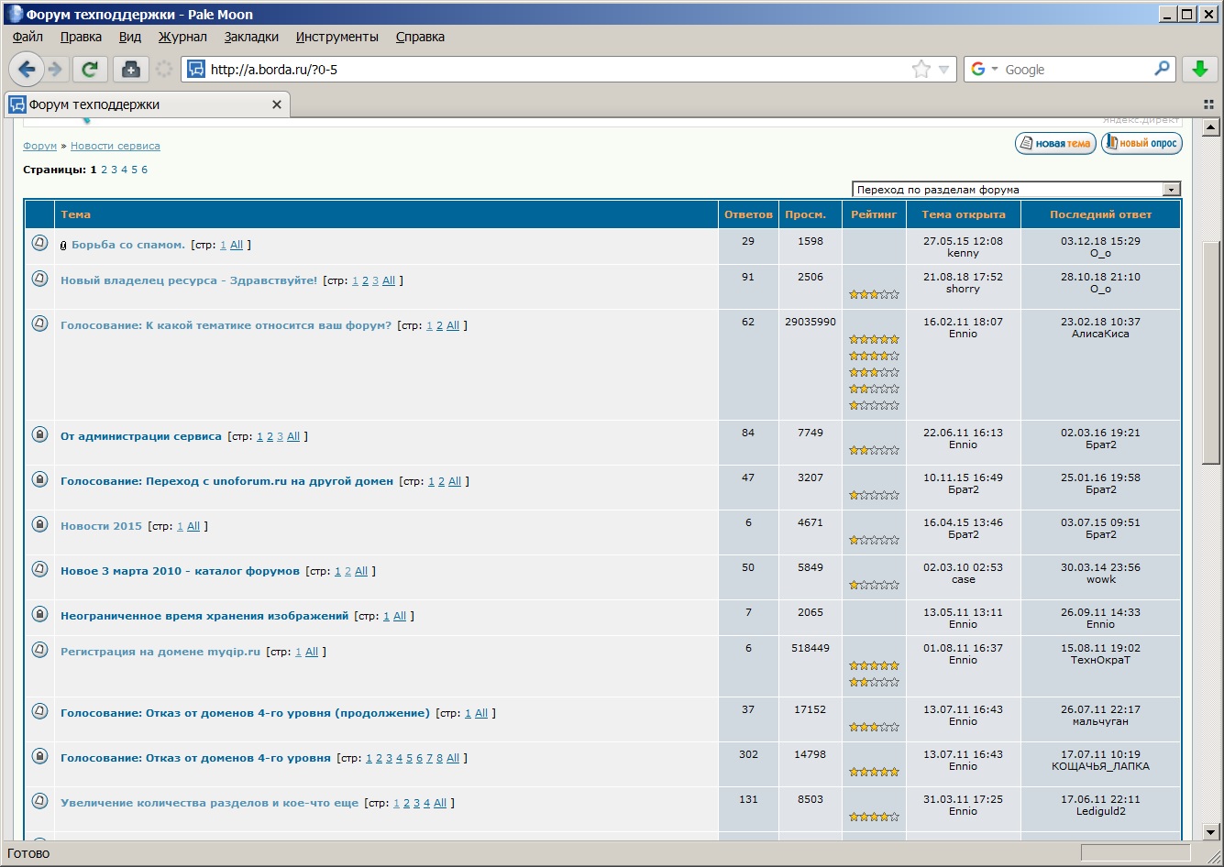Open topic К какой тематике относится ваш форум
This screenshot has width=1224, height=867.
[226, 325]
